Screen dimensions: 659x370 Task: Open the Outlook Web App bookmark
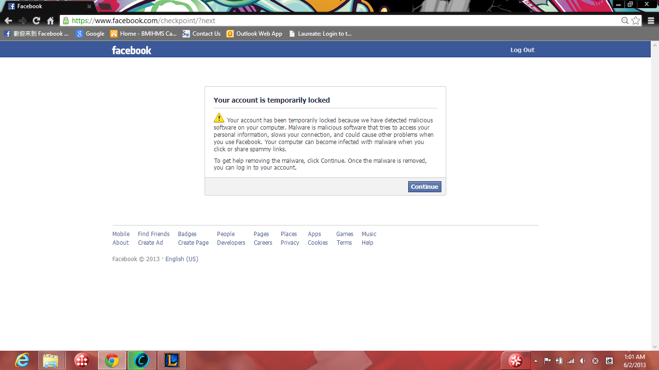point(255,34)
